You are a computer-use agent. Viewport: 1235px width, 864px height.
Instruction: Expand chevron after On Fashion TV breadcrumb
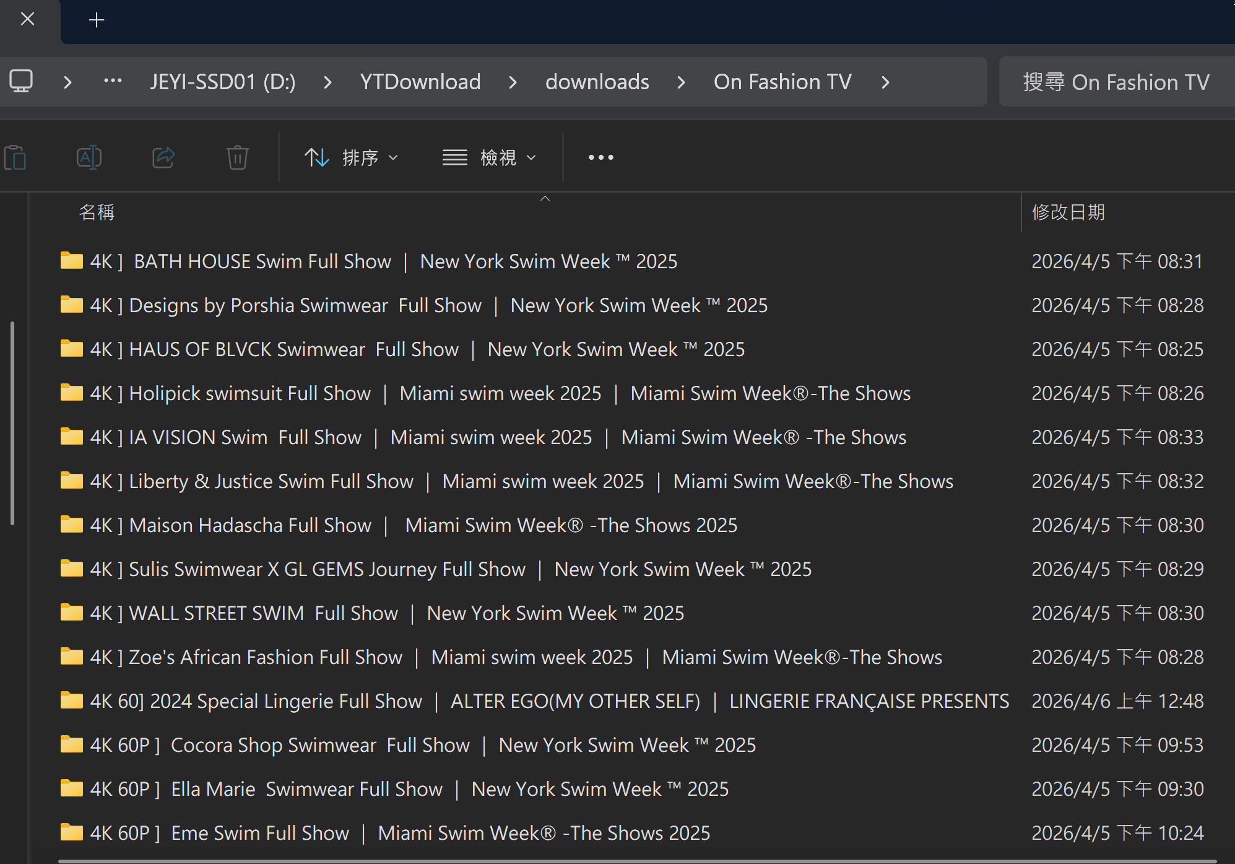885,82
